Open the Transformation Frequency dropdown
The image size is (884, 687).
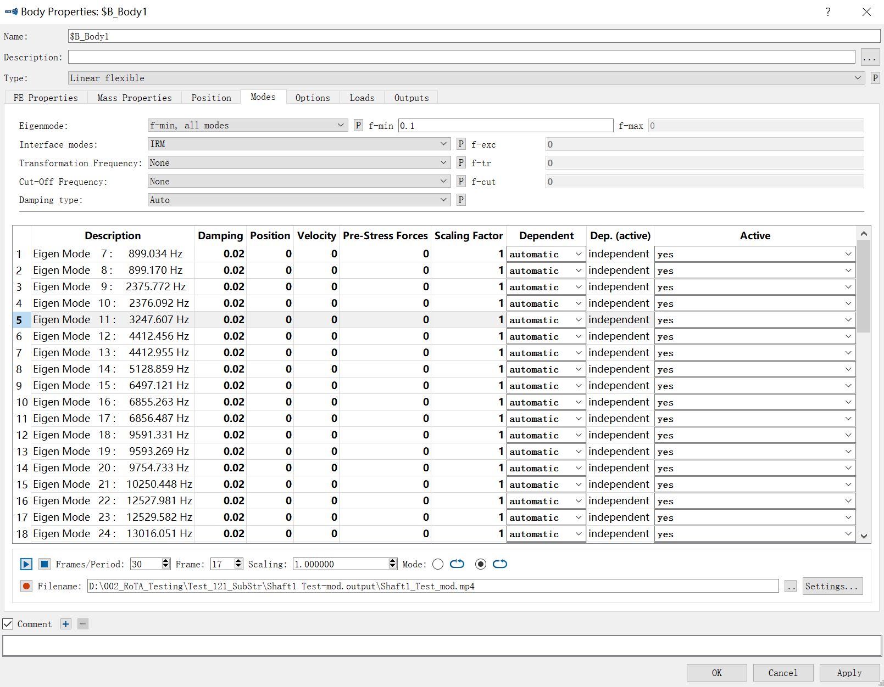point(299,162)
